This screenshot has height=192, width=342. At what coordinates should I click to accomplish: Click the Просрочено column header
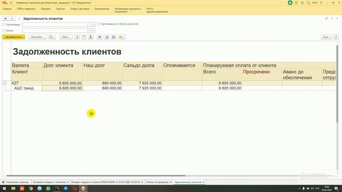coord(256,72)
